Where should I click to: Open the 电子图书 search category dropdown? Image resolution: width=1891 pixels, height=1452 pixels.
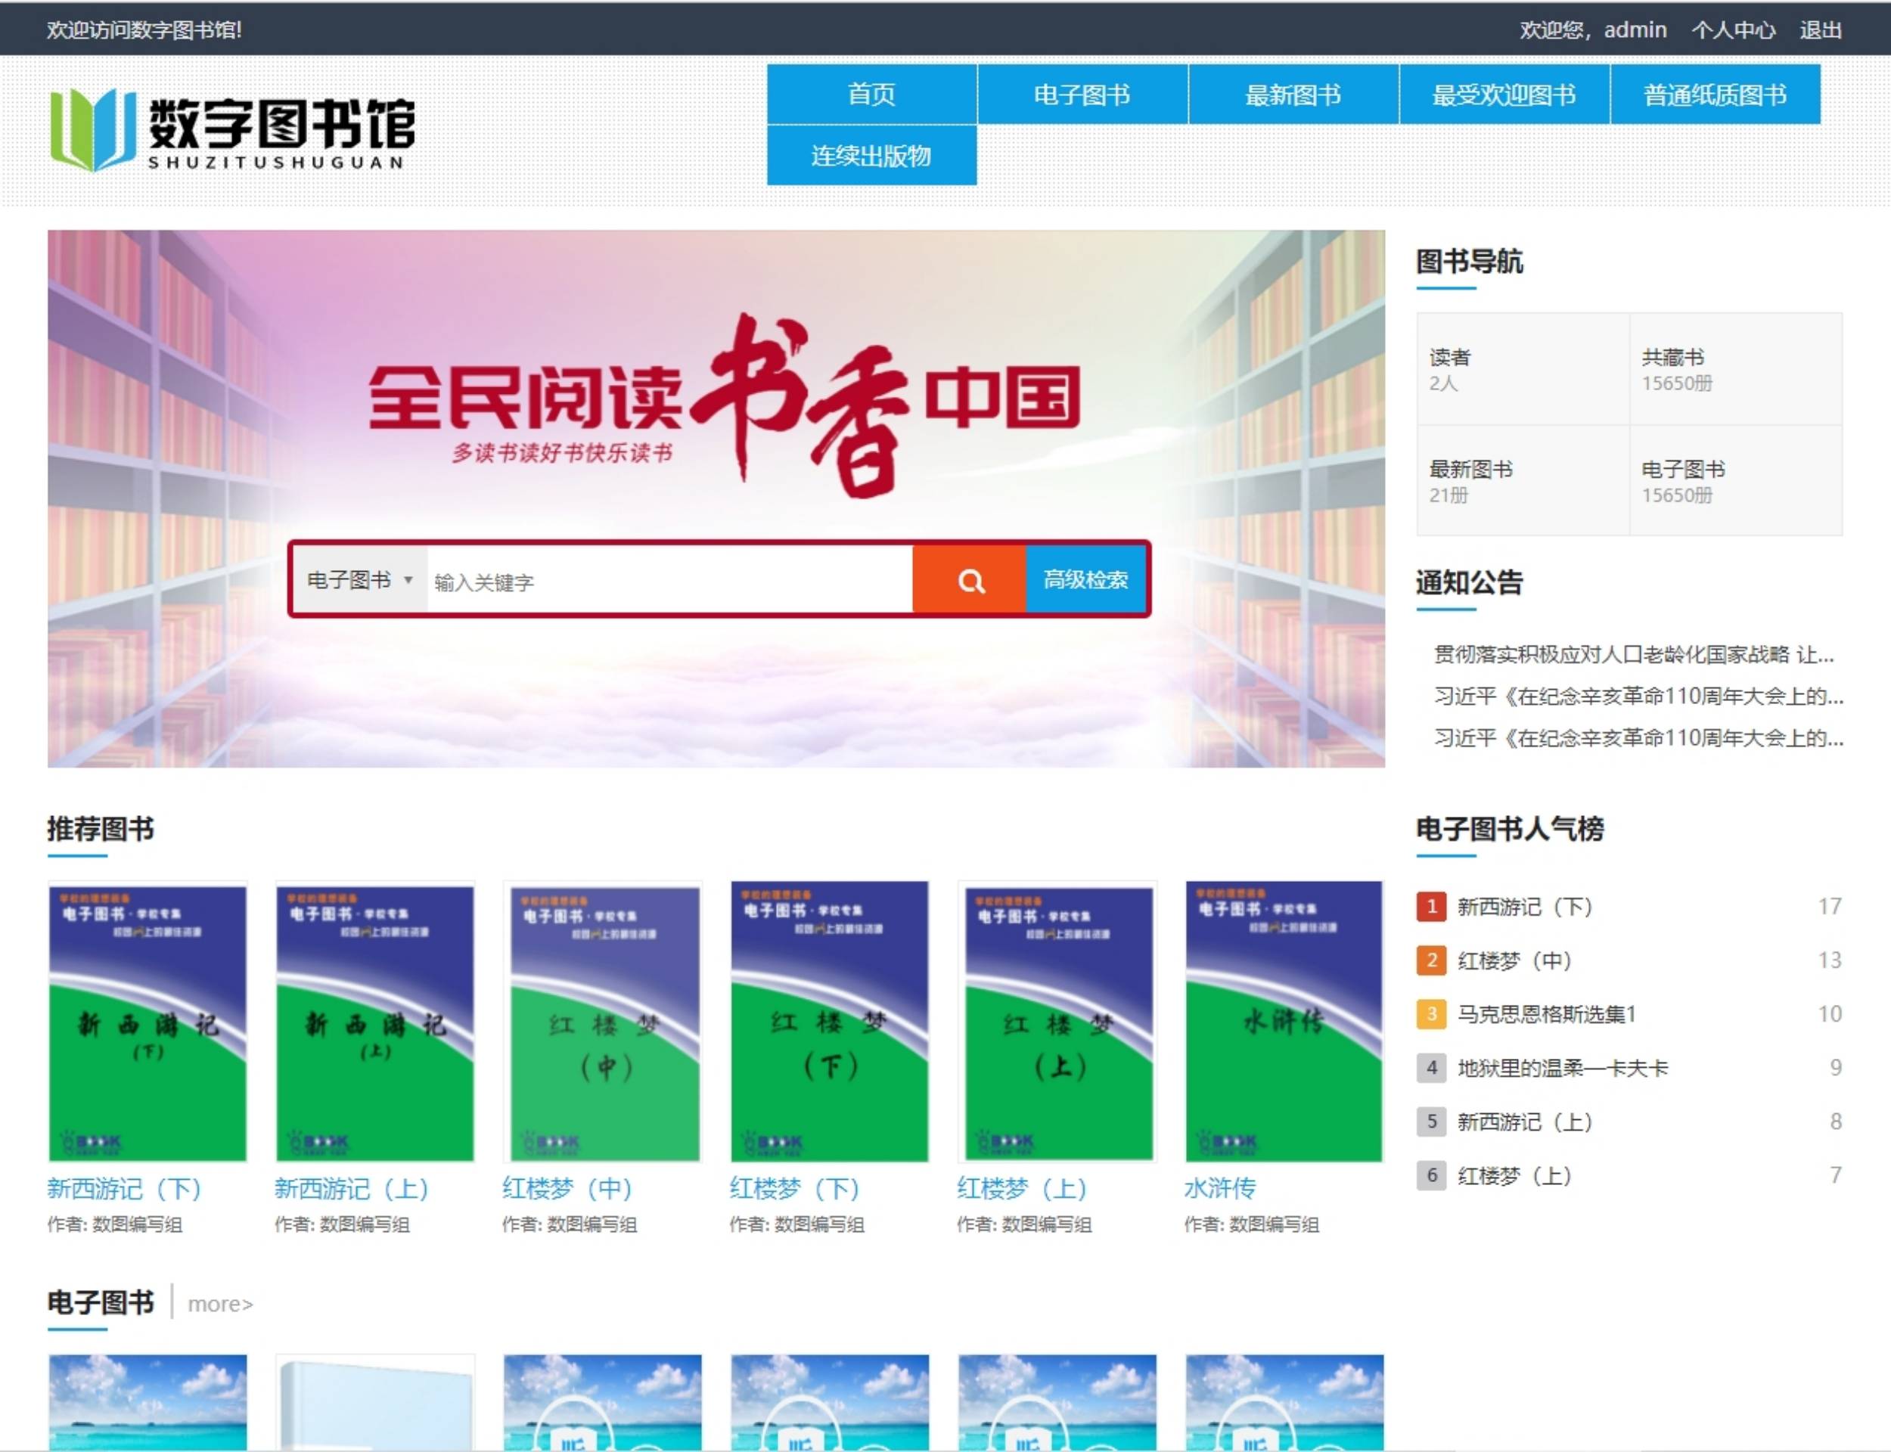[x=359, y=580]
